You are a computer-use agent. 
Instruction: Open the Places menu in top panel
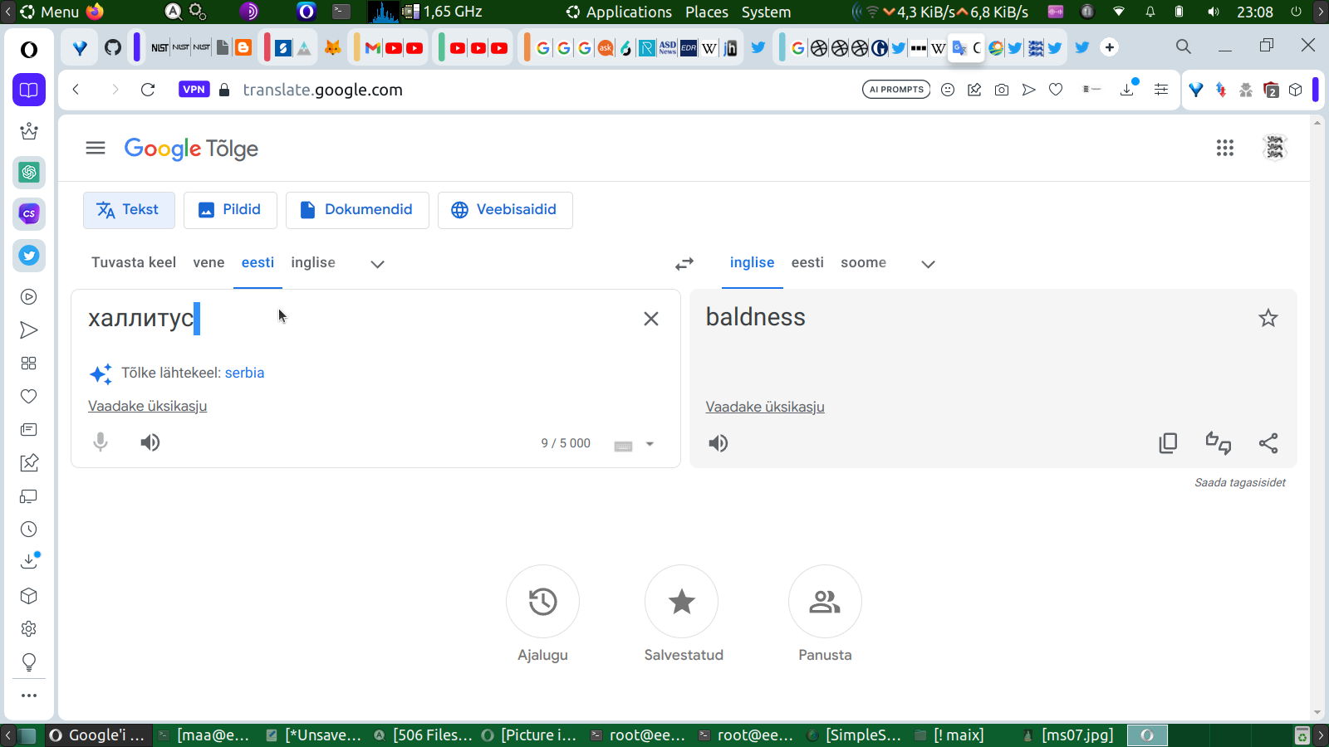coord(707,12)
